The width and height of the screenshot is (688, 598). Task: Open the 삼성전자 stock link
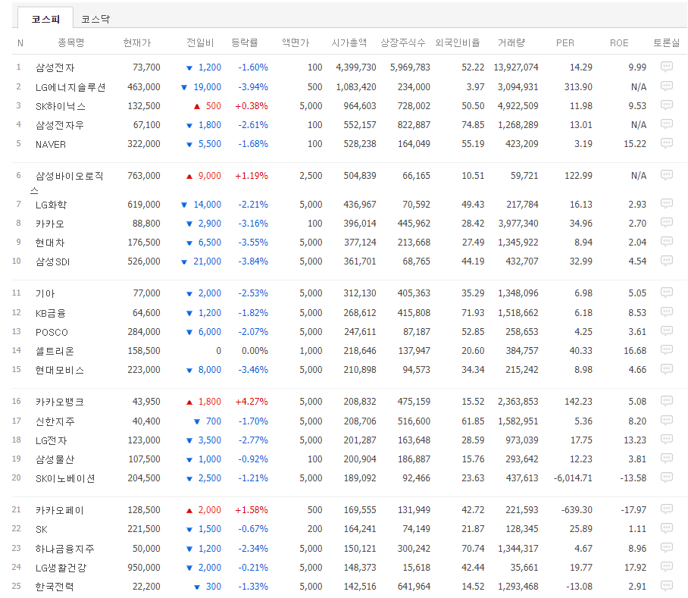click(x=55, y=67)
